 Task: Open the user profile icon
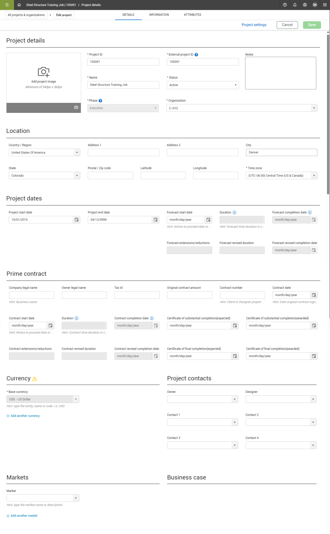(305, 5)
